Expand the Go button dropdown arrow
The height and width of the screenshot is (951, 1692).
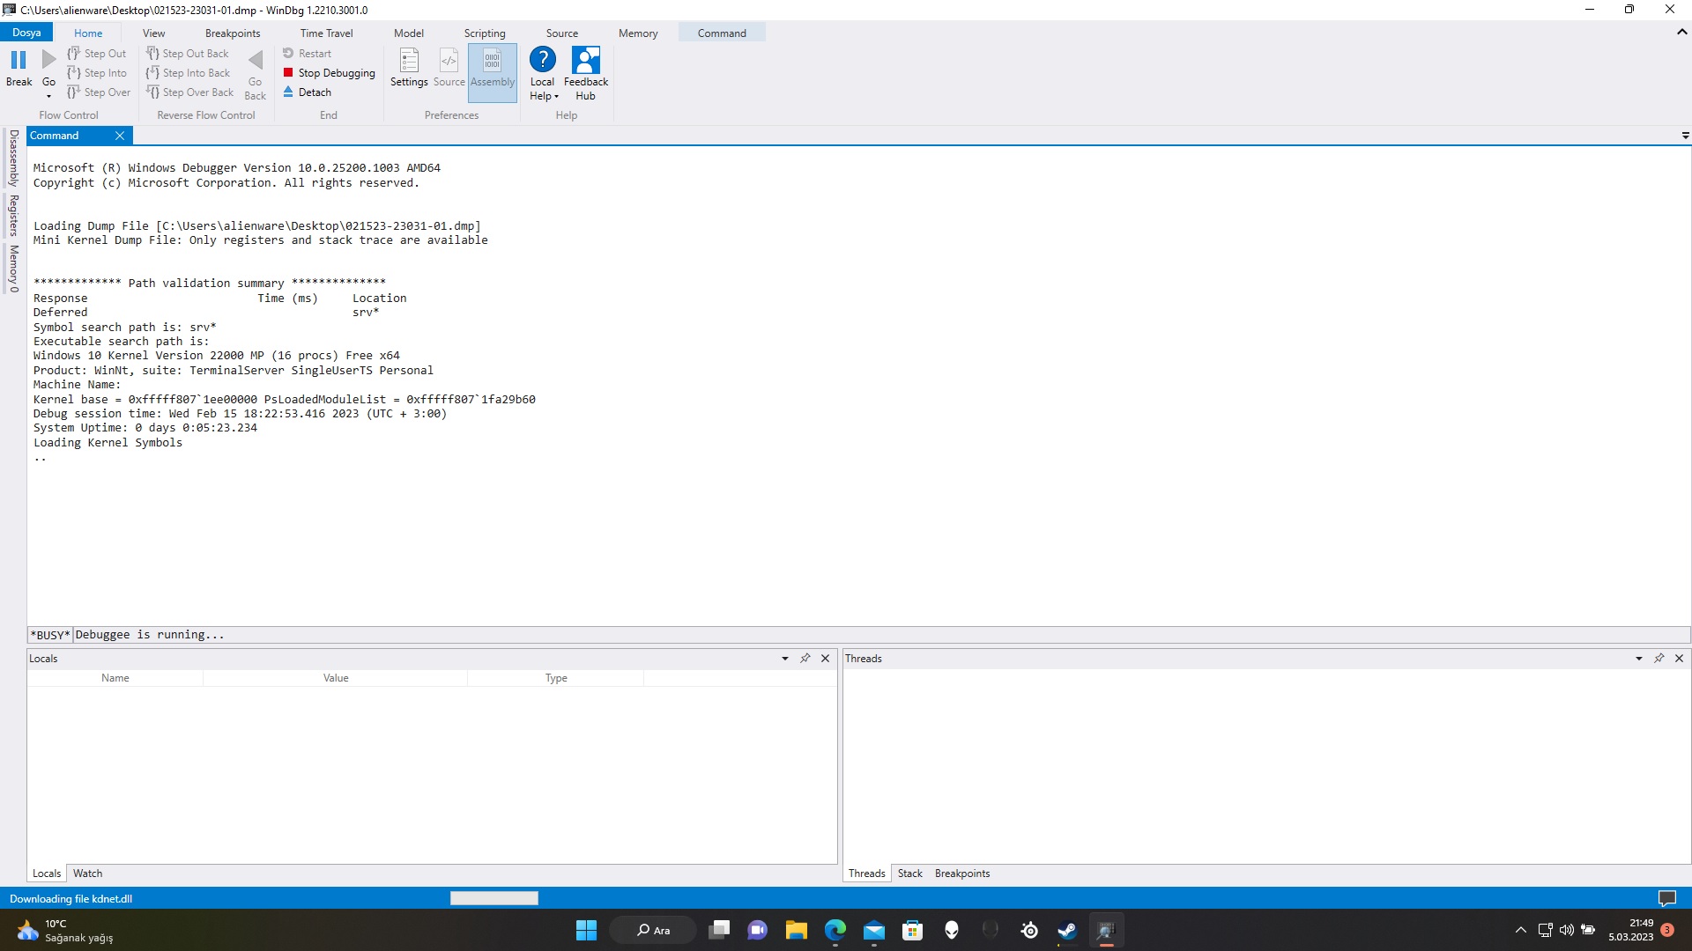coord(48,96)
